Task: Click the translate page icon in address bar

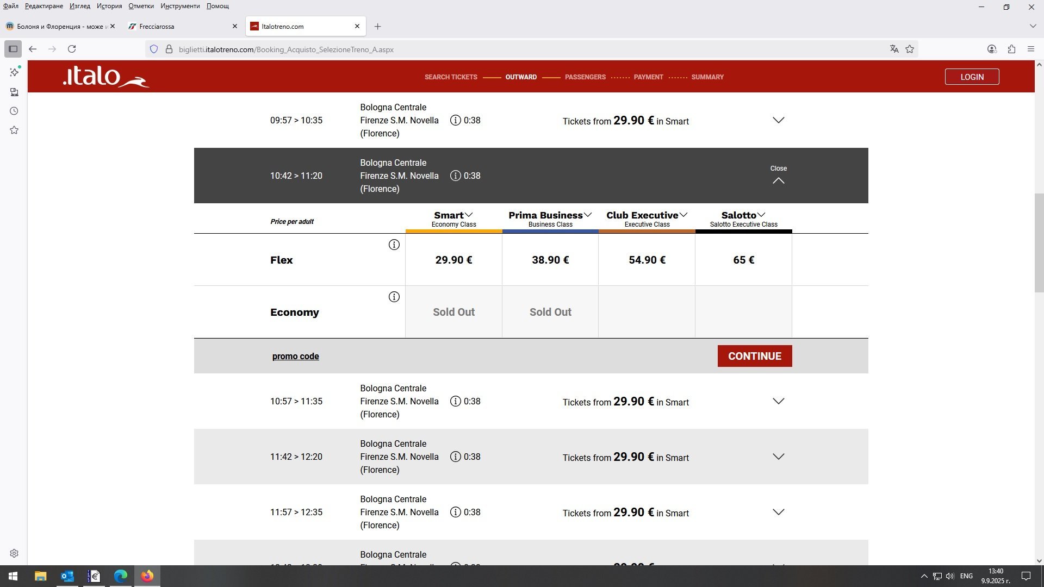Action: click(x=894, y=49)
